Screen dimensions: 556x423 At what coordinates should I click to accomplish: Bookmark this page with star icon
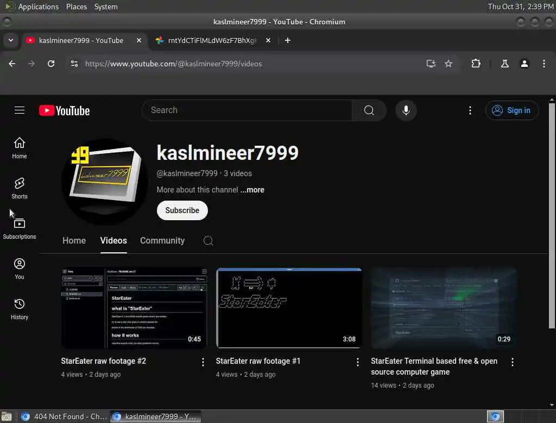(448, 64)
